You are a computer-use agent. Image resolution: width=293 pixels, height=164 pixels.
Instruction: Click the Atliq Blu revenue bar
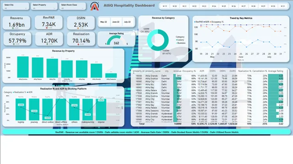click(67, 69)
